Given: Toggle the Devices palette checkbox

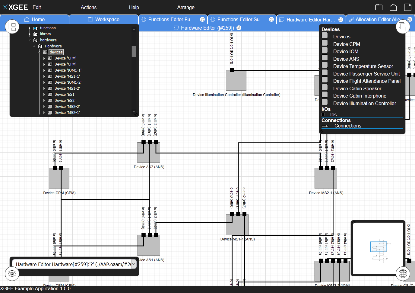Looking at the screenshot, I should pos(325,35).
